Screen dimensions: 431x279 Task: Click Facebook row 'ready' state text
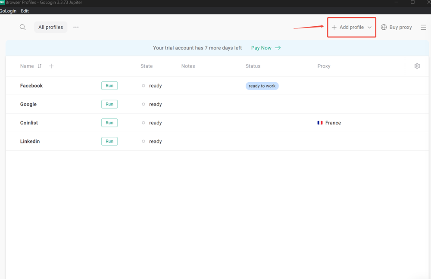coord(155,86)
